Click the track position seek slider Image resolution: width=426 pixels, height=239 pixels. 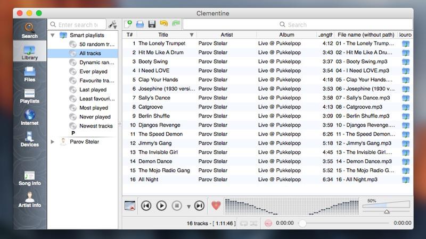coord(345,223)
